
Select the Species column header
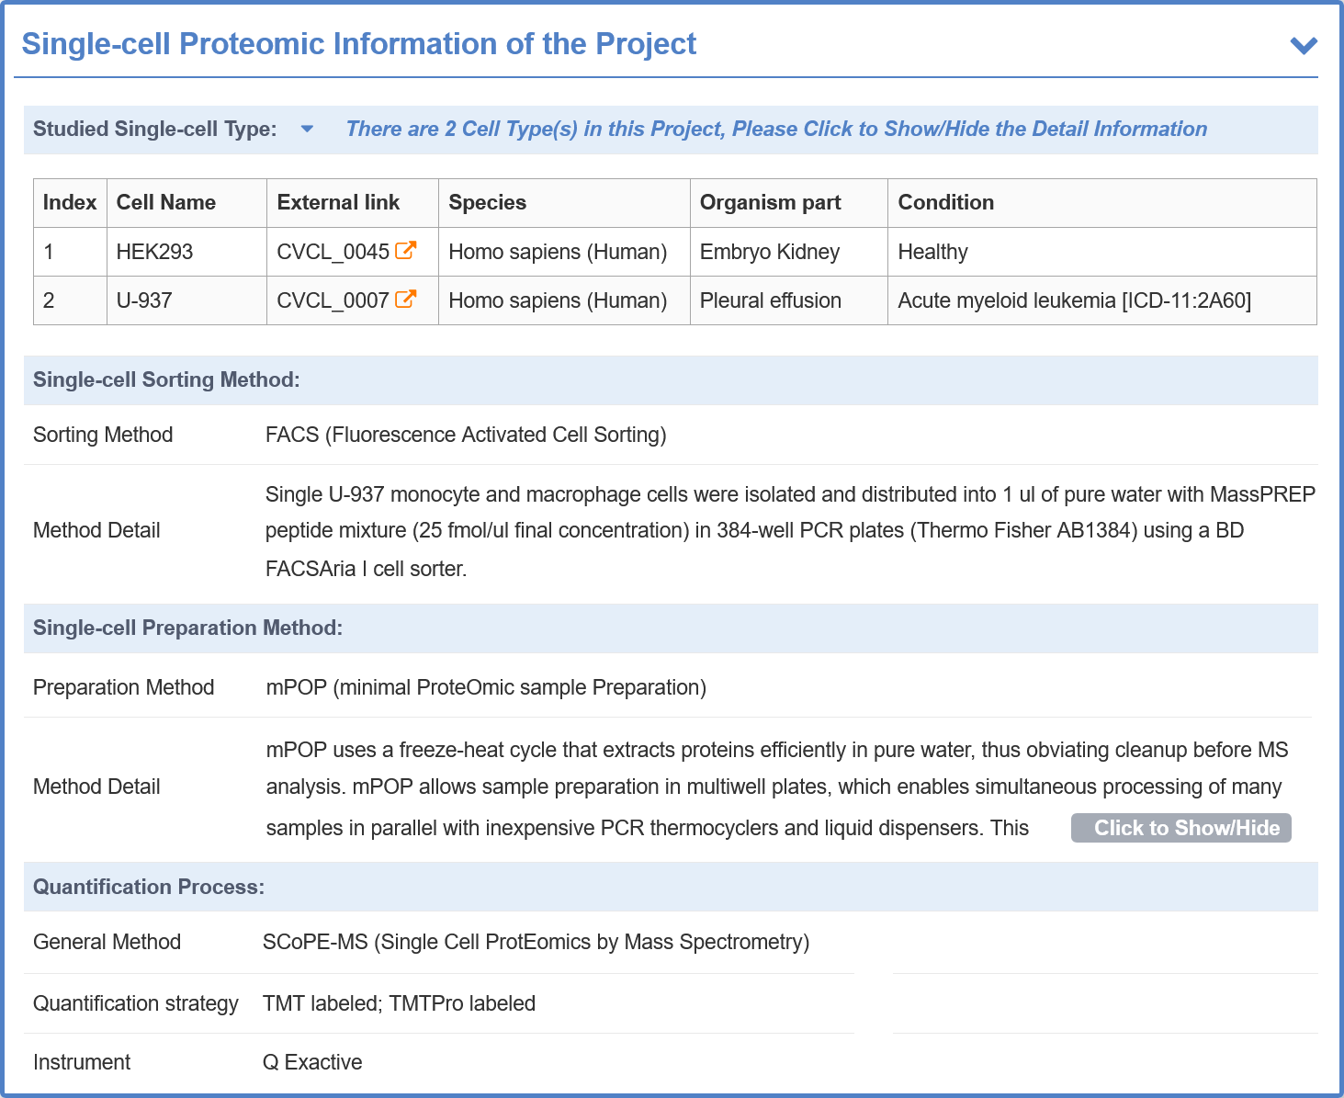[x=487, y=202]
